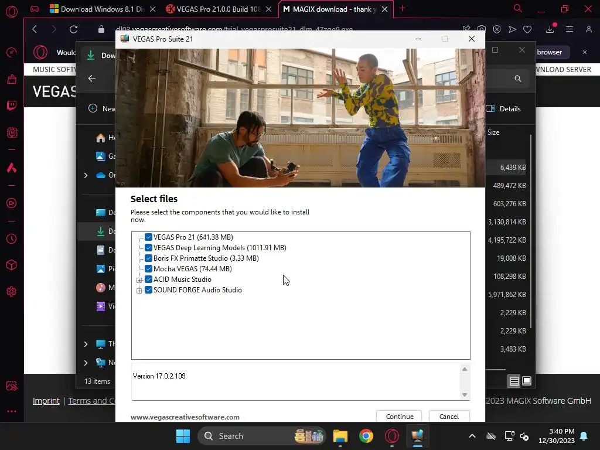The width and height of the screenshot is (600, 450).
Task: Open the Player icon in Opera sidebar
Action: (12, 203)
